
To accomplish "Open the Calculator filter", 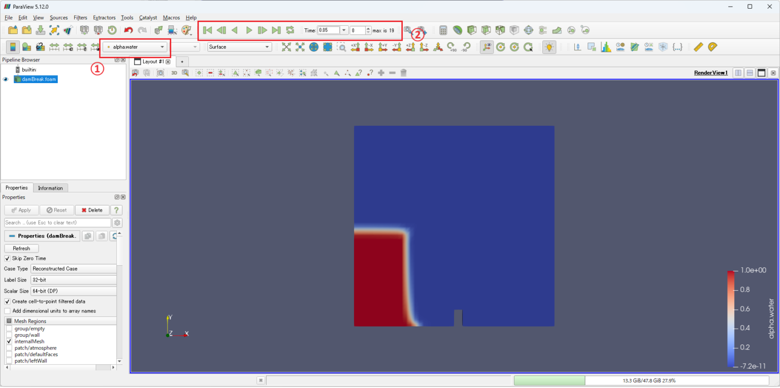I will click(443, 30).
